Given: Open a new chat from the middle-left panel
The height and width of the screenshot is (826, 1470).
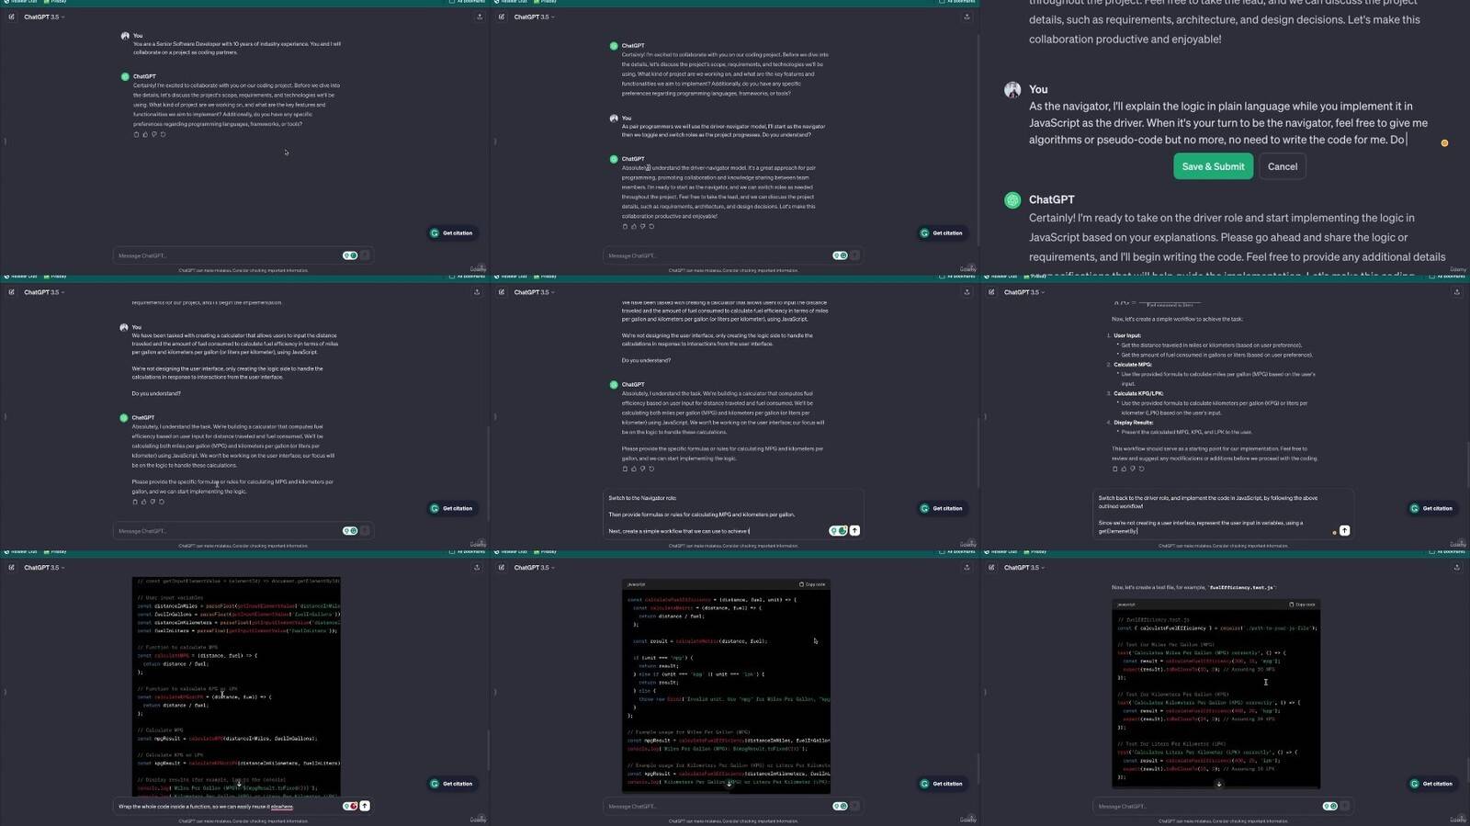Looking at the screenshot, I should tap(11, 292).
